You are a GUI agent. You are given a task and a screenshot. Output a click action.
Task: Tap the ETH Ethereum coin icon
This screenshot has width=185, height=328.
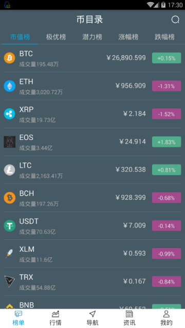[x=9, y=86]
